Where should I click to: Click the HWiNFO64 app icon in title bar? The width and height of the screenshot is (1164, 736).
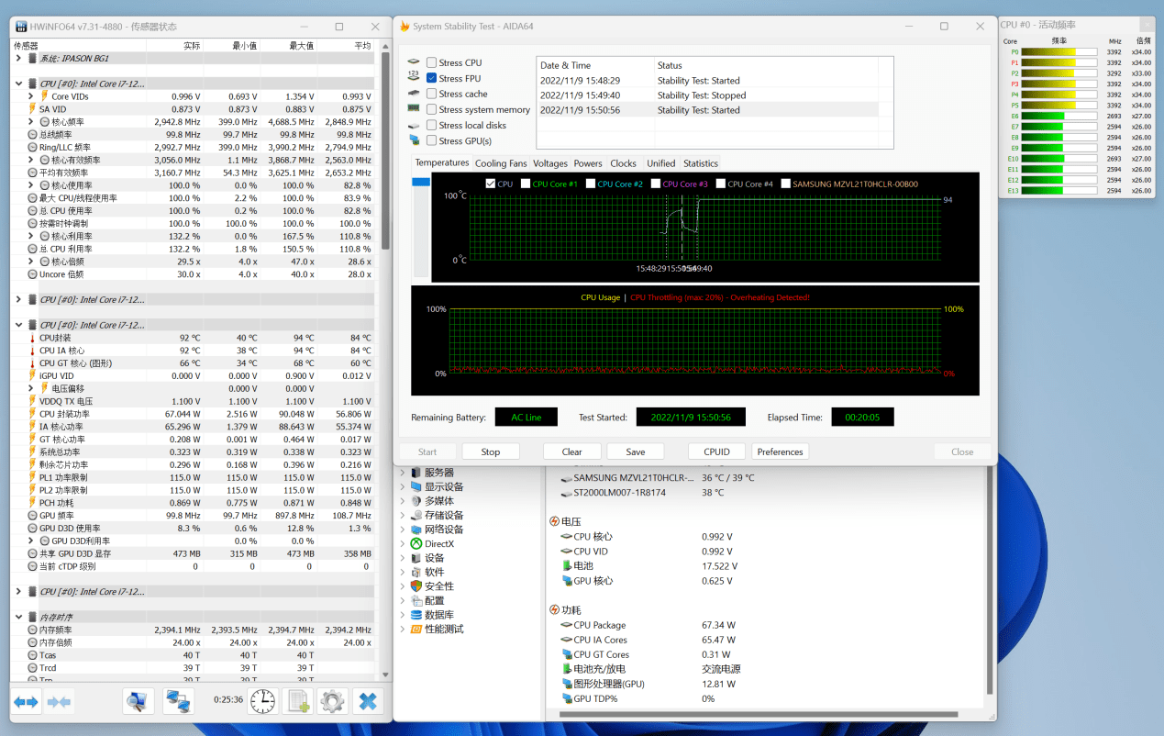(x=20, y=27)
